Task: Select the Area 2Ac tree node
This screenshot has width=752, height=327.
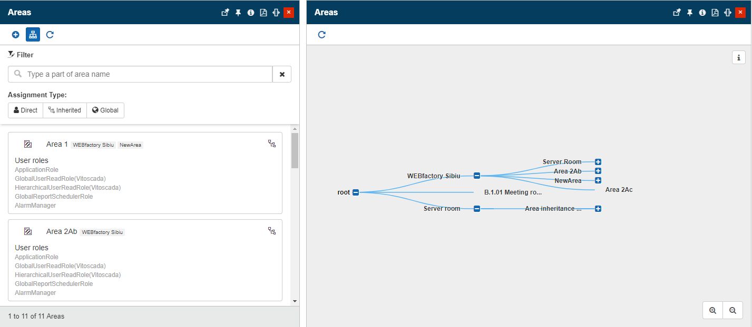Action: 619,190
